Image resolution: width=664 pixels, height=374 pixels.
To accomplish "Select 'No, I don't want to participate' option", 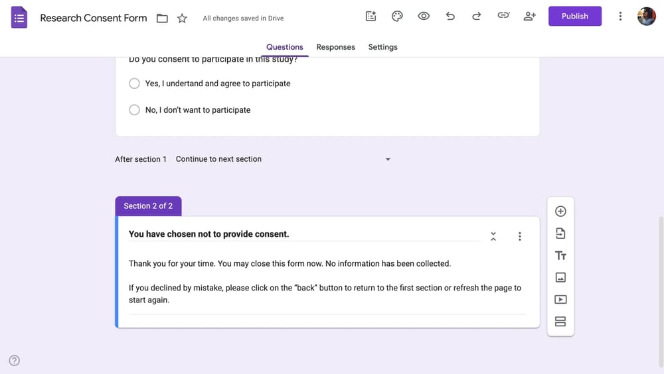I will click(134, 110).
